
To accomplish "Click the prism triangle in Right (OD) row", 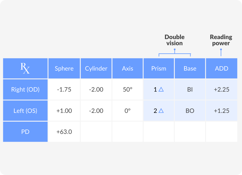I will (x=161, y=89).
